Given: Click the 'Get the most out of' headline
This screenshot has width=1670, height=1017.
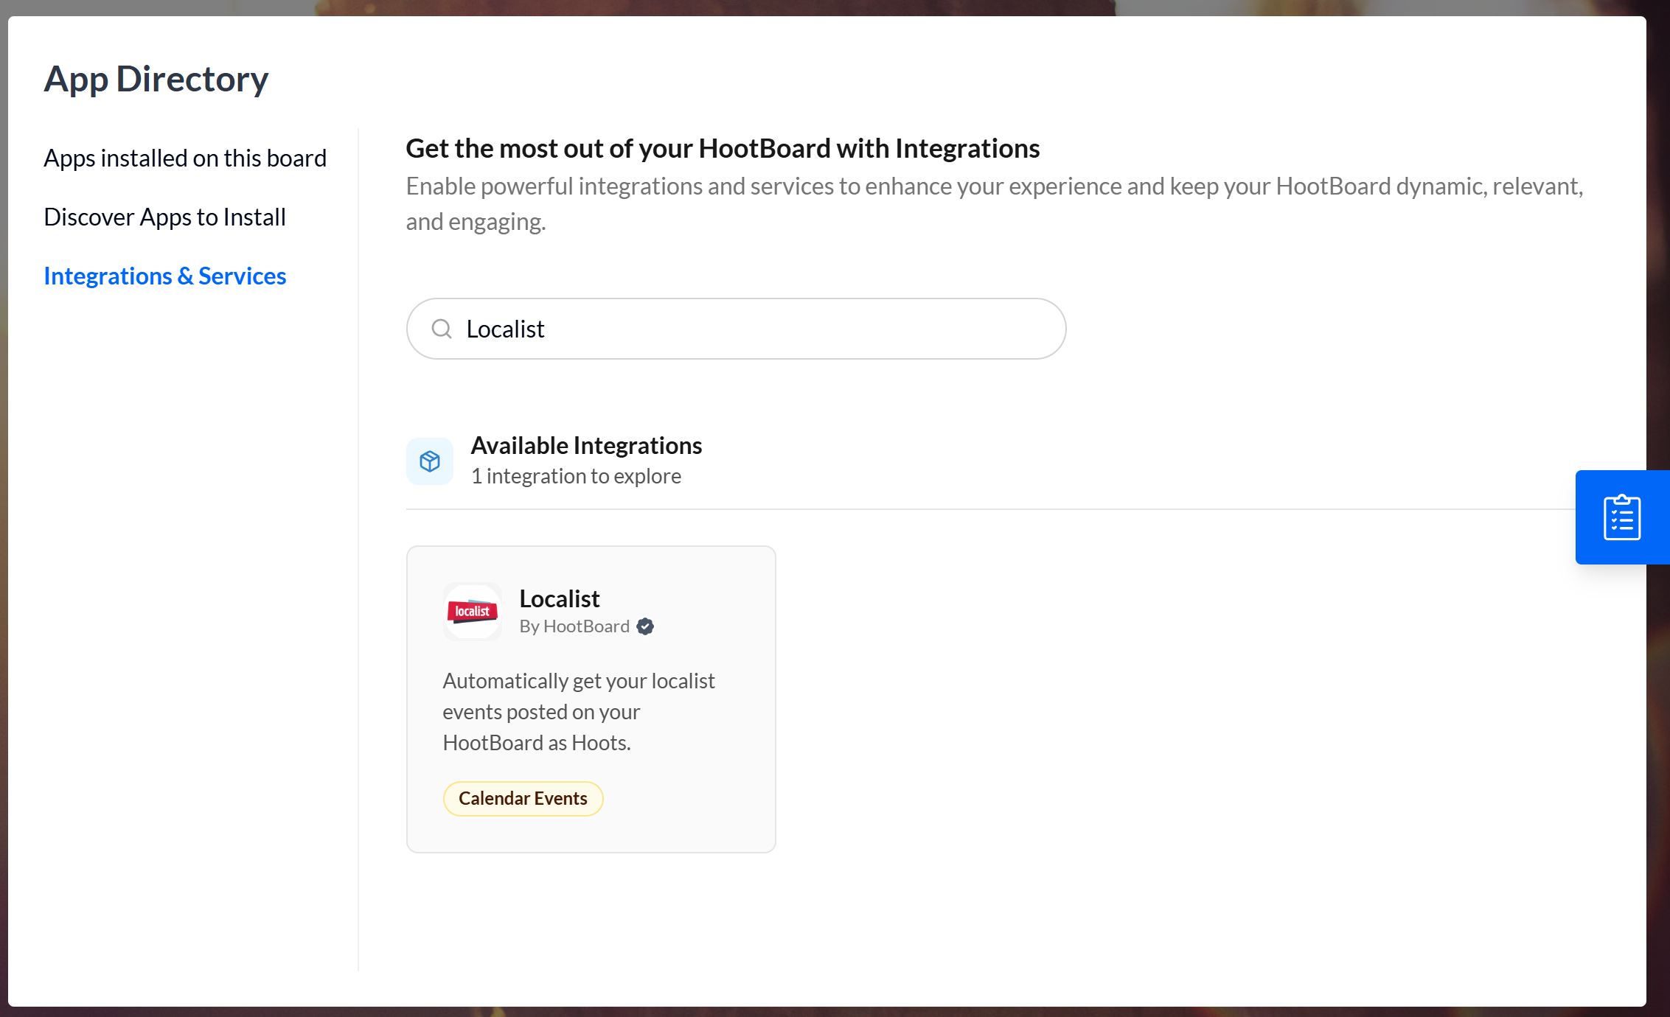Looking at the screenshot, I should click(x=723, y=149).
